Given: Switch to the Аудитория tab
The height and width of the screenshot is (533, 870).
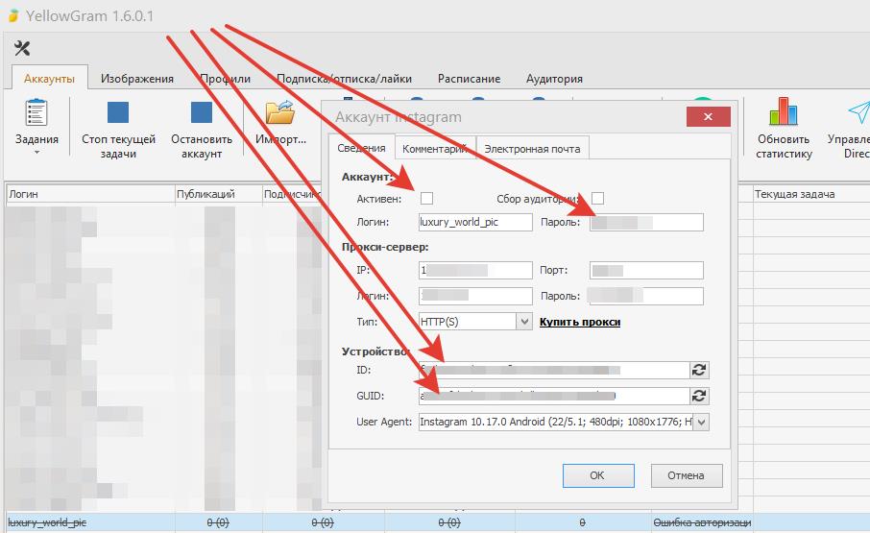Looking at the screenshot, I should [554, 79].
